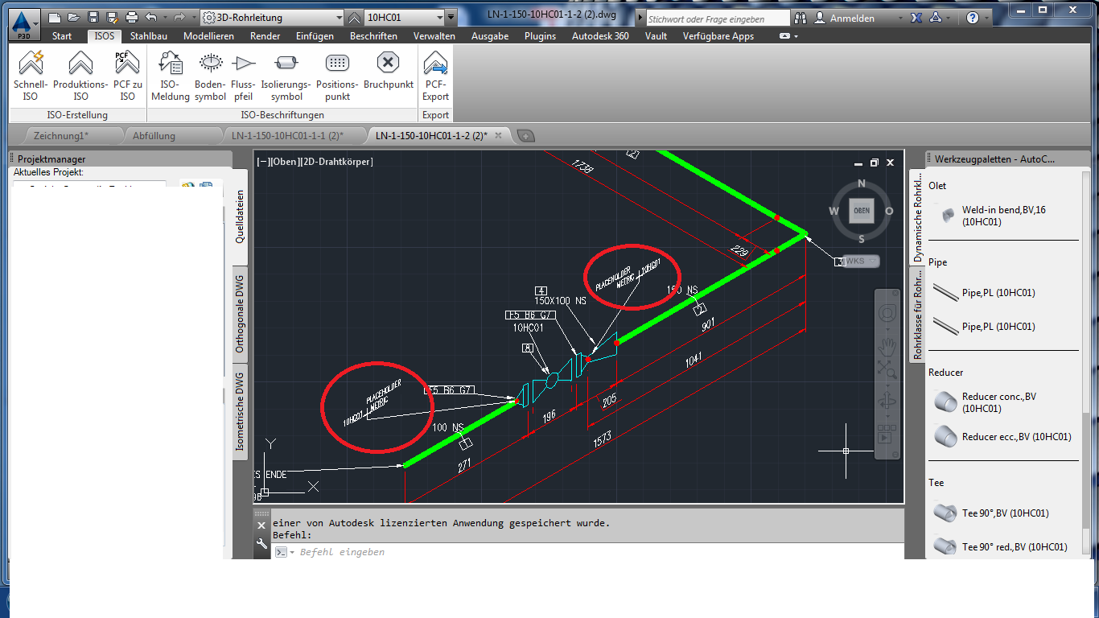Click the Isolierungssymbol tool
This screenshot has height=618, width=1099.
tap(286, 76)
